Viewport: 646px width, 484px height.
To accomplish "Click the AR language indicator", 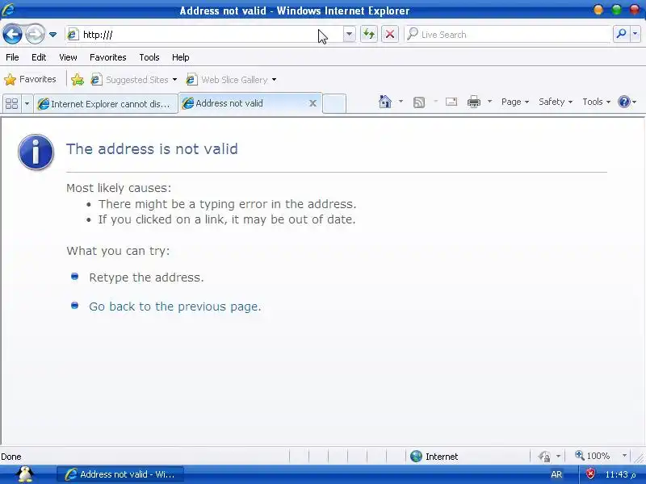I will coord(556,474).
